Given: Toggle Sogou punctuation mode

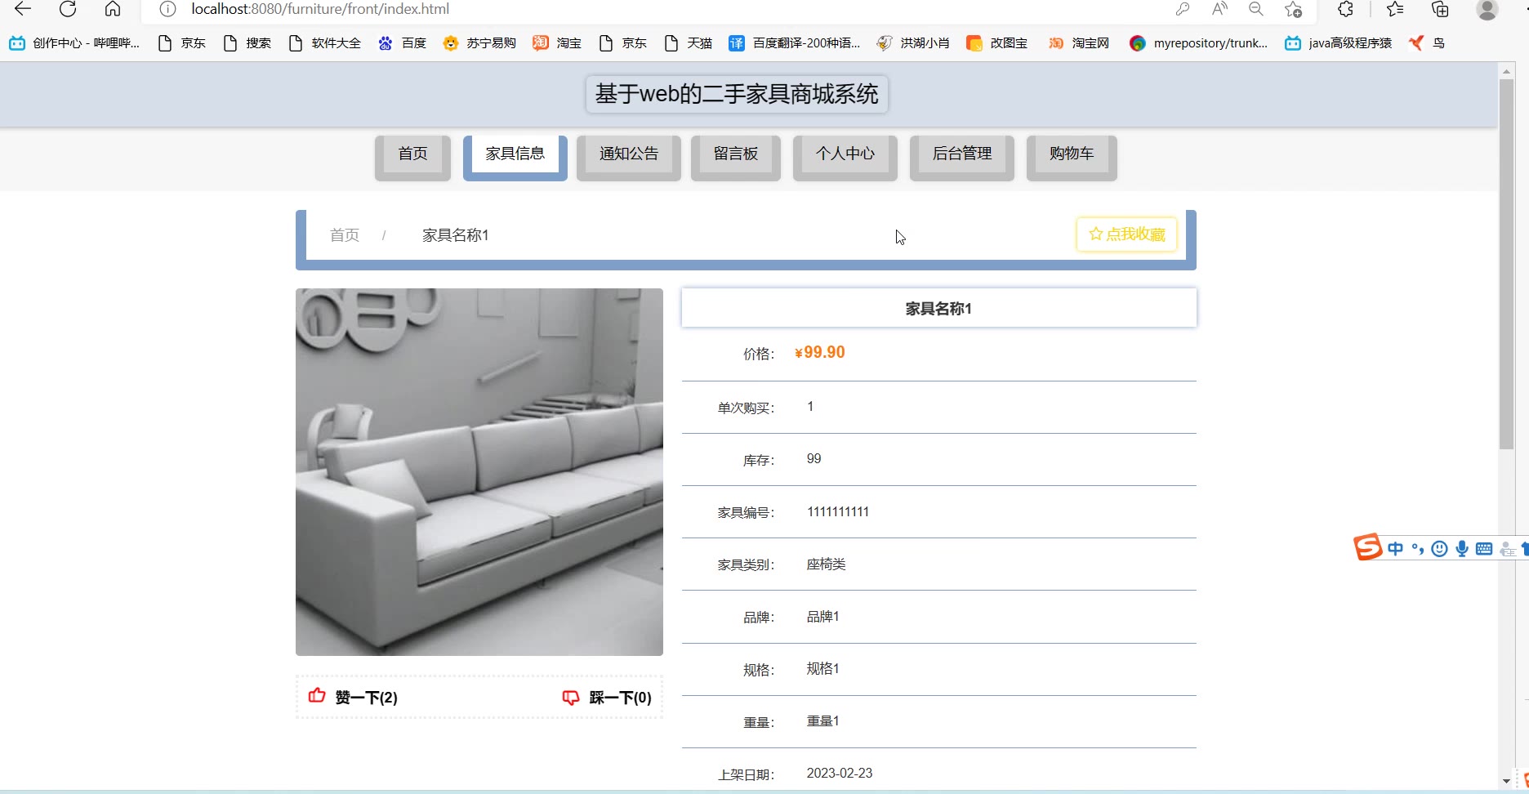Looking at the screenshot, I should [1418, 549].
